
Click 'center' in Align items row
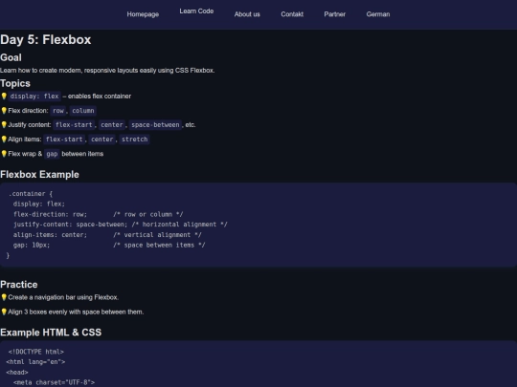(101, 140)
